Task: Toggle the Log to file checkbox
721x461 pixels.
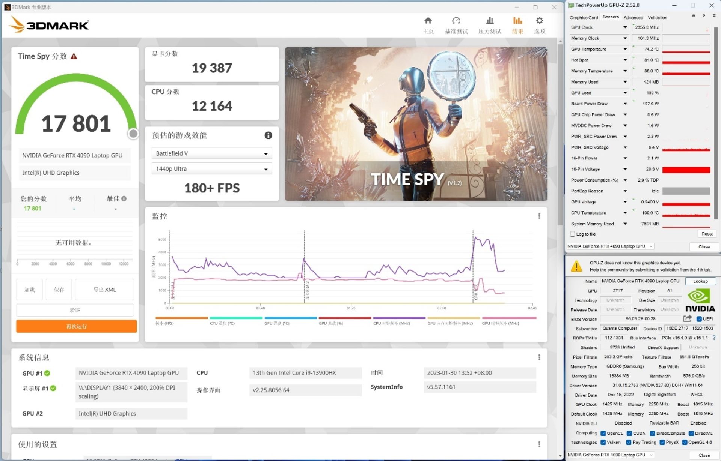Action: click(572, 234)
